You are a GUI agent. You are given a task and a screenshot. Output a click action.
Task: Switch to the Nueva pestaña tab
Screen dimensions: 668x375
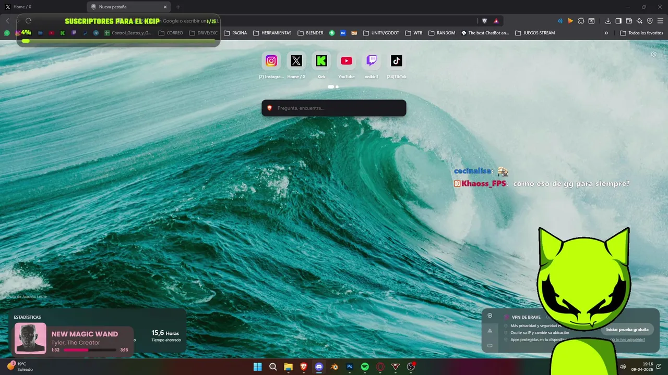click(129, 7)
